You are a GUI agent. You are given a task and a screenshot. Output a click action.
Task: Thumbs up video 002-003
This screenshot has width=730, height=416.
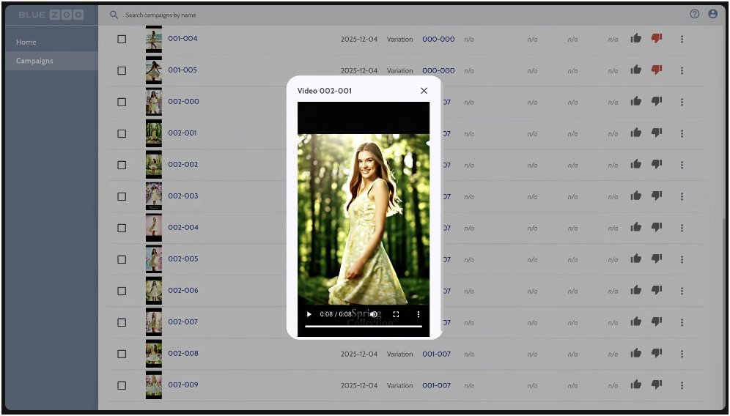(636, 196)
